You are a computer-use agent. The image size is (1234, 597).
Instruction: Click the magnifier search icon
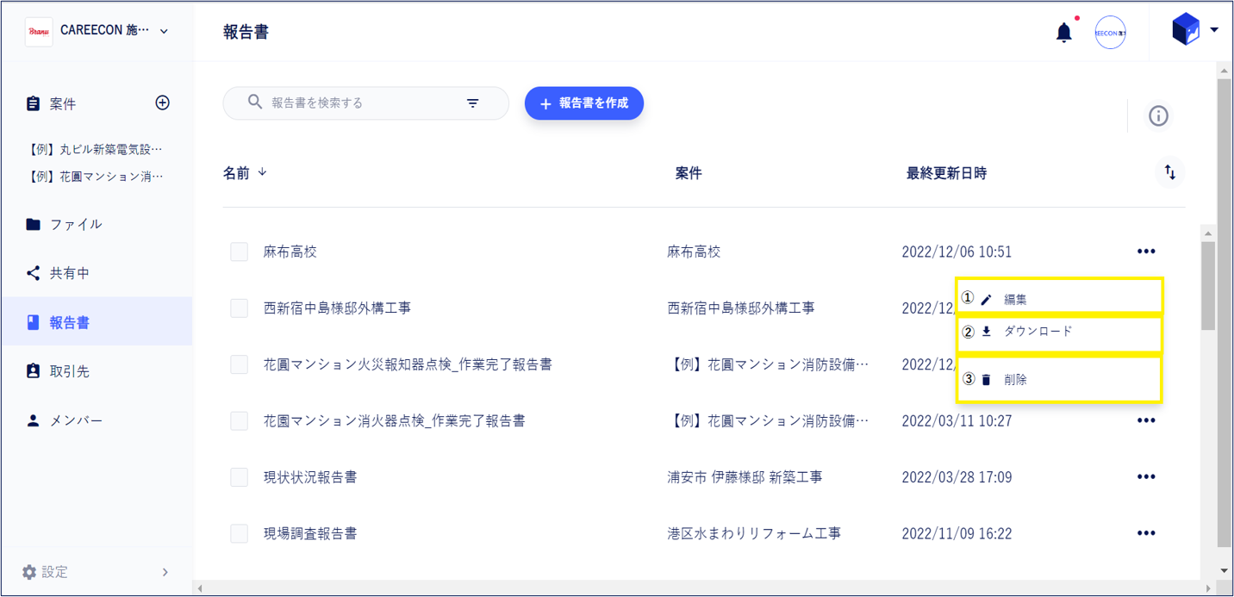point(254,102)
